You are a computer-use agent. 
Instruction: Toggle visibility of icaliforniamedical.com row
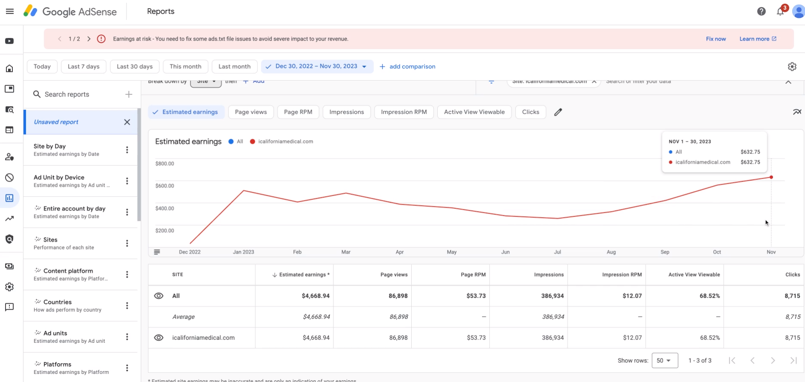[158, 338]
